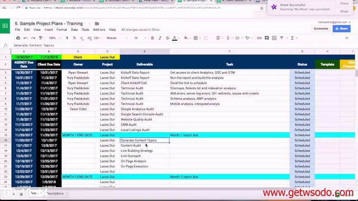Redo the last action

33,38
